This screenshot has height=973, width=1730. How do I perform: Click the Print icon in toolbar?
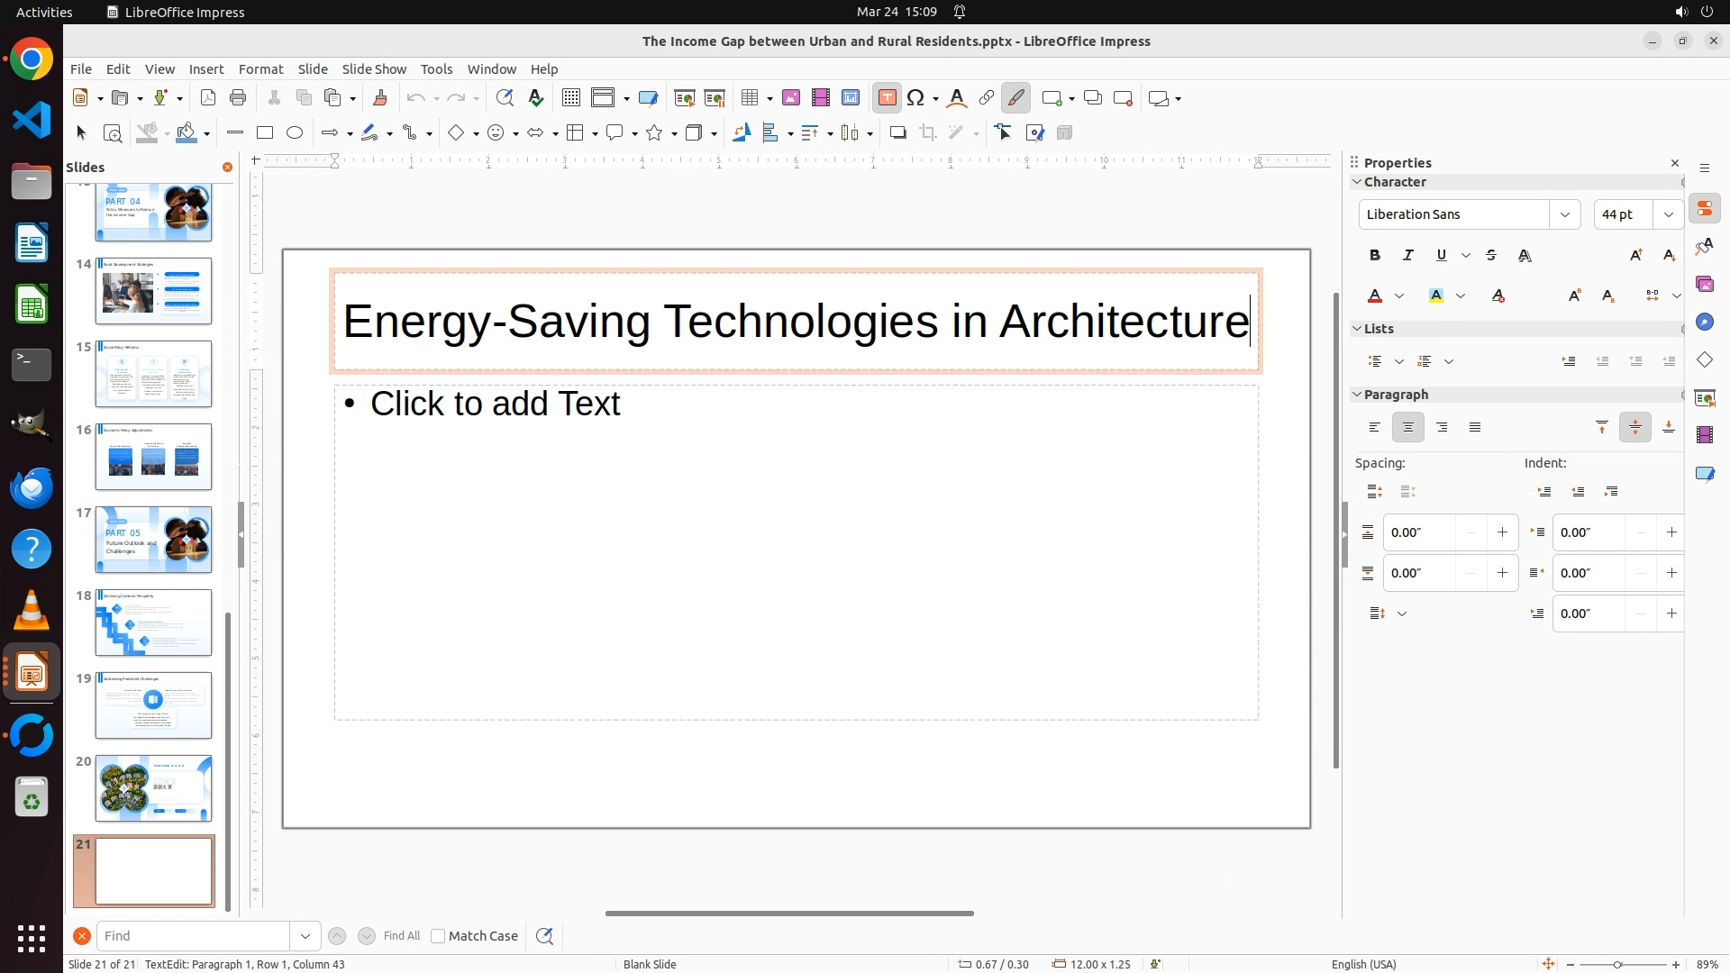coord(238,98)
